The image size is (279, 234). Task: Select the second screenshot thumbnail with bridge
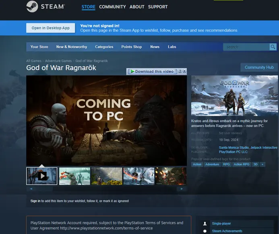[x=74, y=176]
